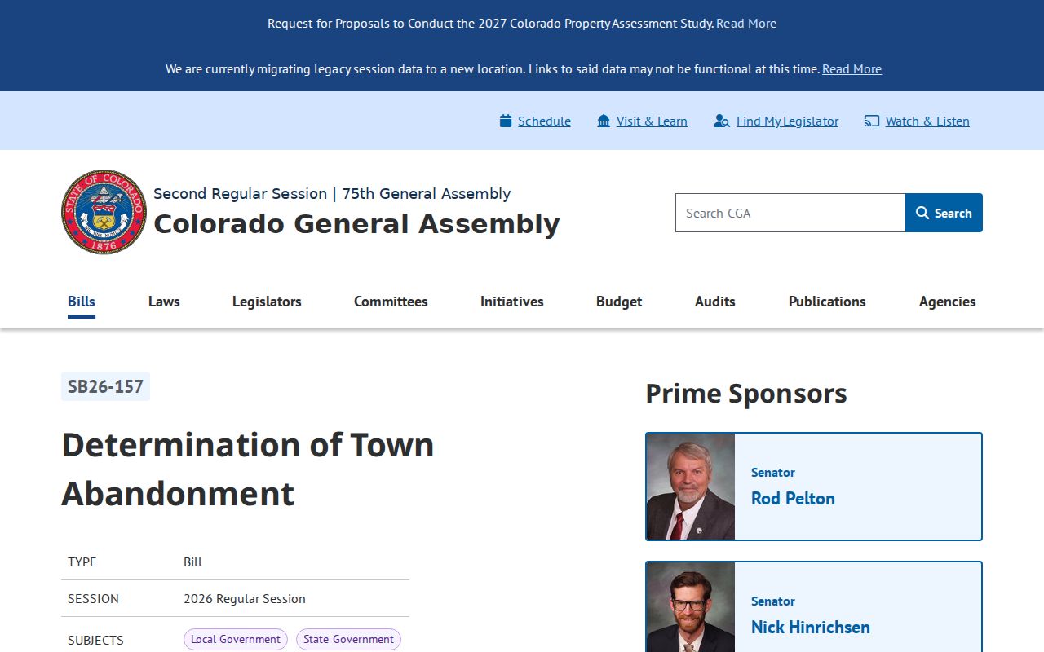Viewport: 1044px width, 652px height.
Task: Open the Publications navigation item
Action: pyautogui.click(x=827, y=302)
